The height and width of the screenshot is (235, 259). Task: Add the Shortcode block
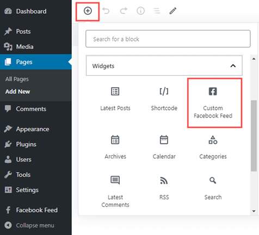click(x=164, y=99)
